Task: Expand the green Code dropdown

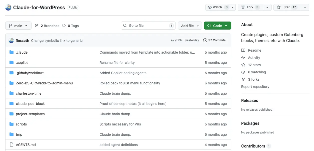Action: pyautogui.click(x=217, y=26)
